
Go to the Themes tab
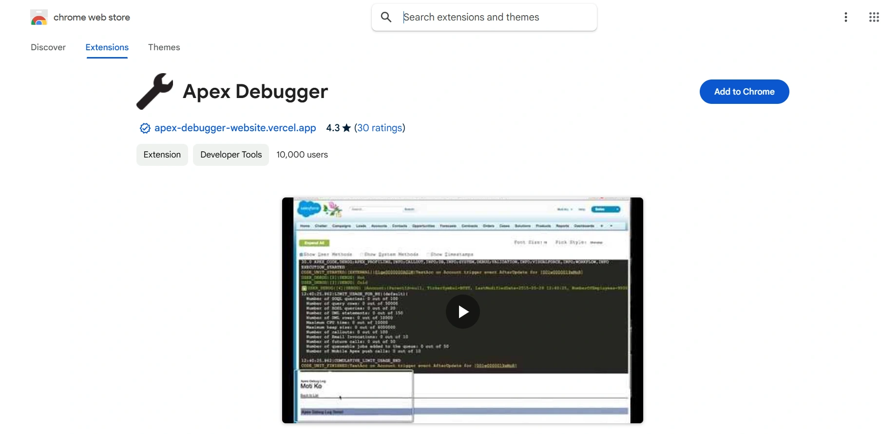[164, 47]
